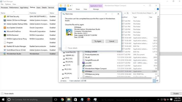The width and height of the screenshot is (182, 102).
Task: Switch Explorer to details view icon
Action: (x=154, y=81)
